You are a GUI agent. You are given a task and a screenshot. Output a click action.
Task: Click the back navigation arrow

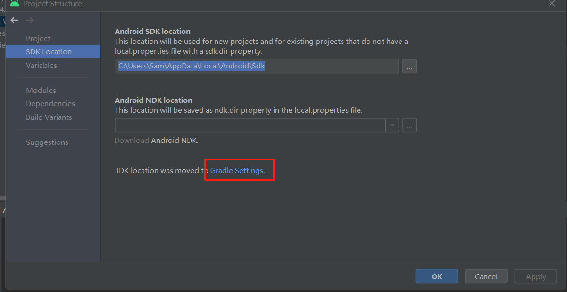14,20
